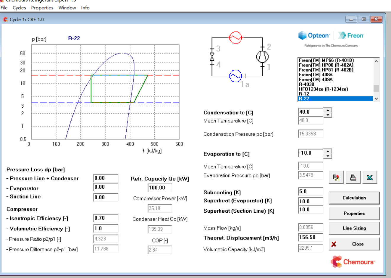Select R-403B in refrigerant list
The width and height of the screenshot is (391, 278).
click(335, 84)
